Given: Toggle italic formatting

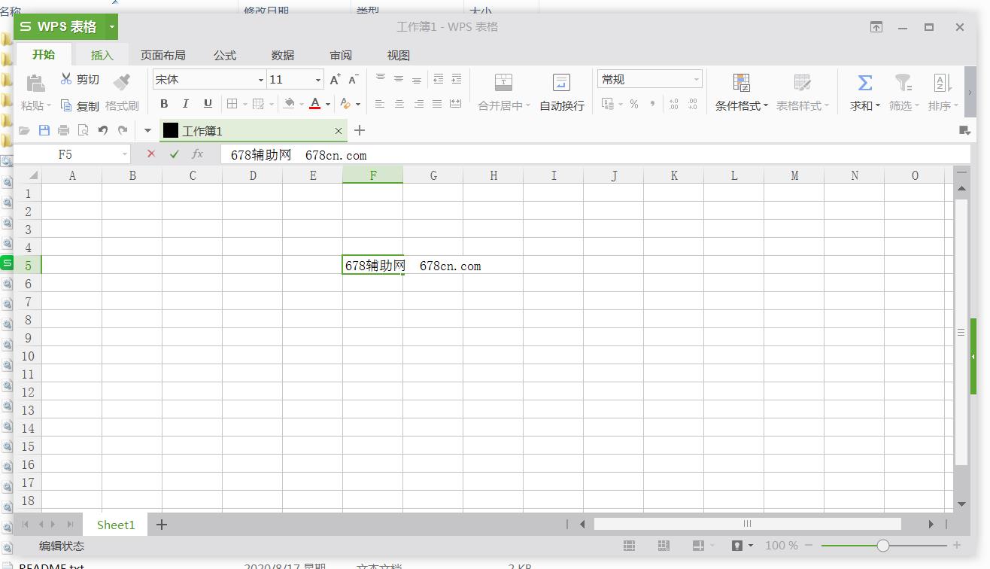Looking at the screenshot, I should click(x=186, y=104).
